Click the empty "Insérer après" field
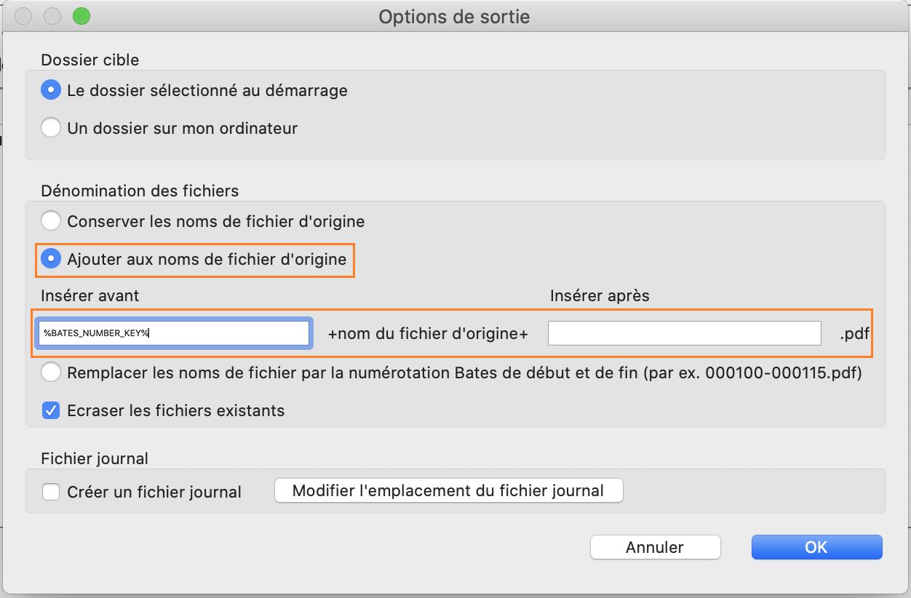 point(684,332)
